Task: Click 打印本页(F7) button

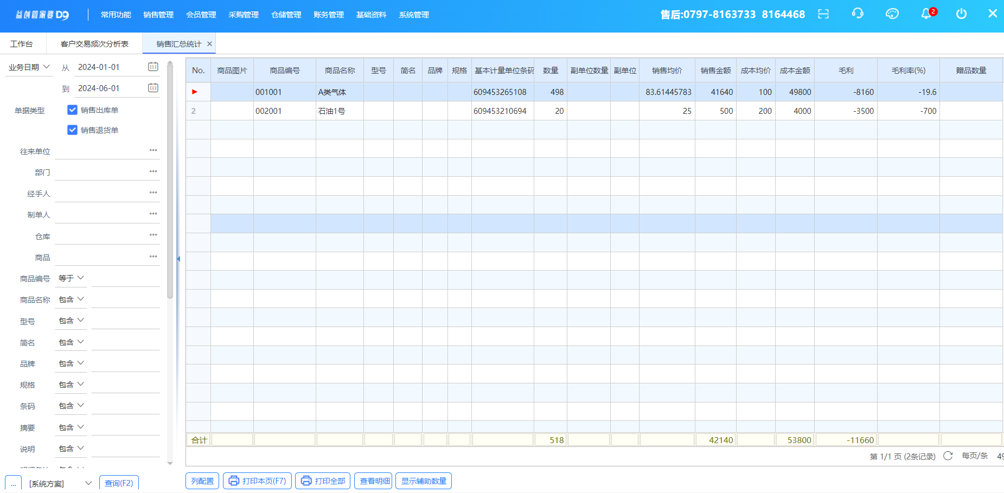Action: pos(258,481)
